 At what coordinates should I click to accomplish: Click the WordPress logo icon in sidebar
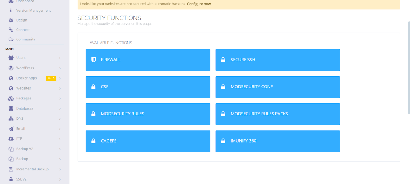11,68
